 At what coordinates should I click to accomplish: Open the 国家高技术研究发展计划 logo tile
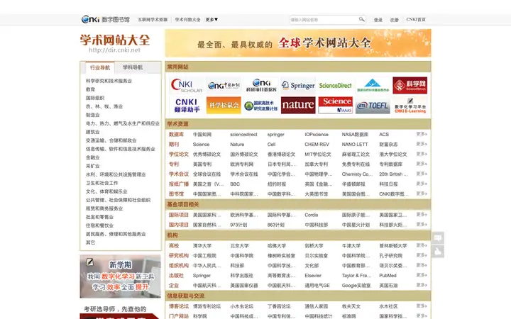click(261, 105)
